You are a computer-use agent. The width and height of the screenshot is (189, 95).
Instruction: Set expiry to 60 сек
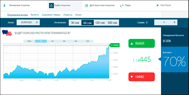pos(88,23)
